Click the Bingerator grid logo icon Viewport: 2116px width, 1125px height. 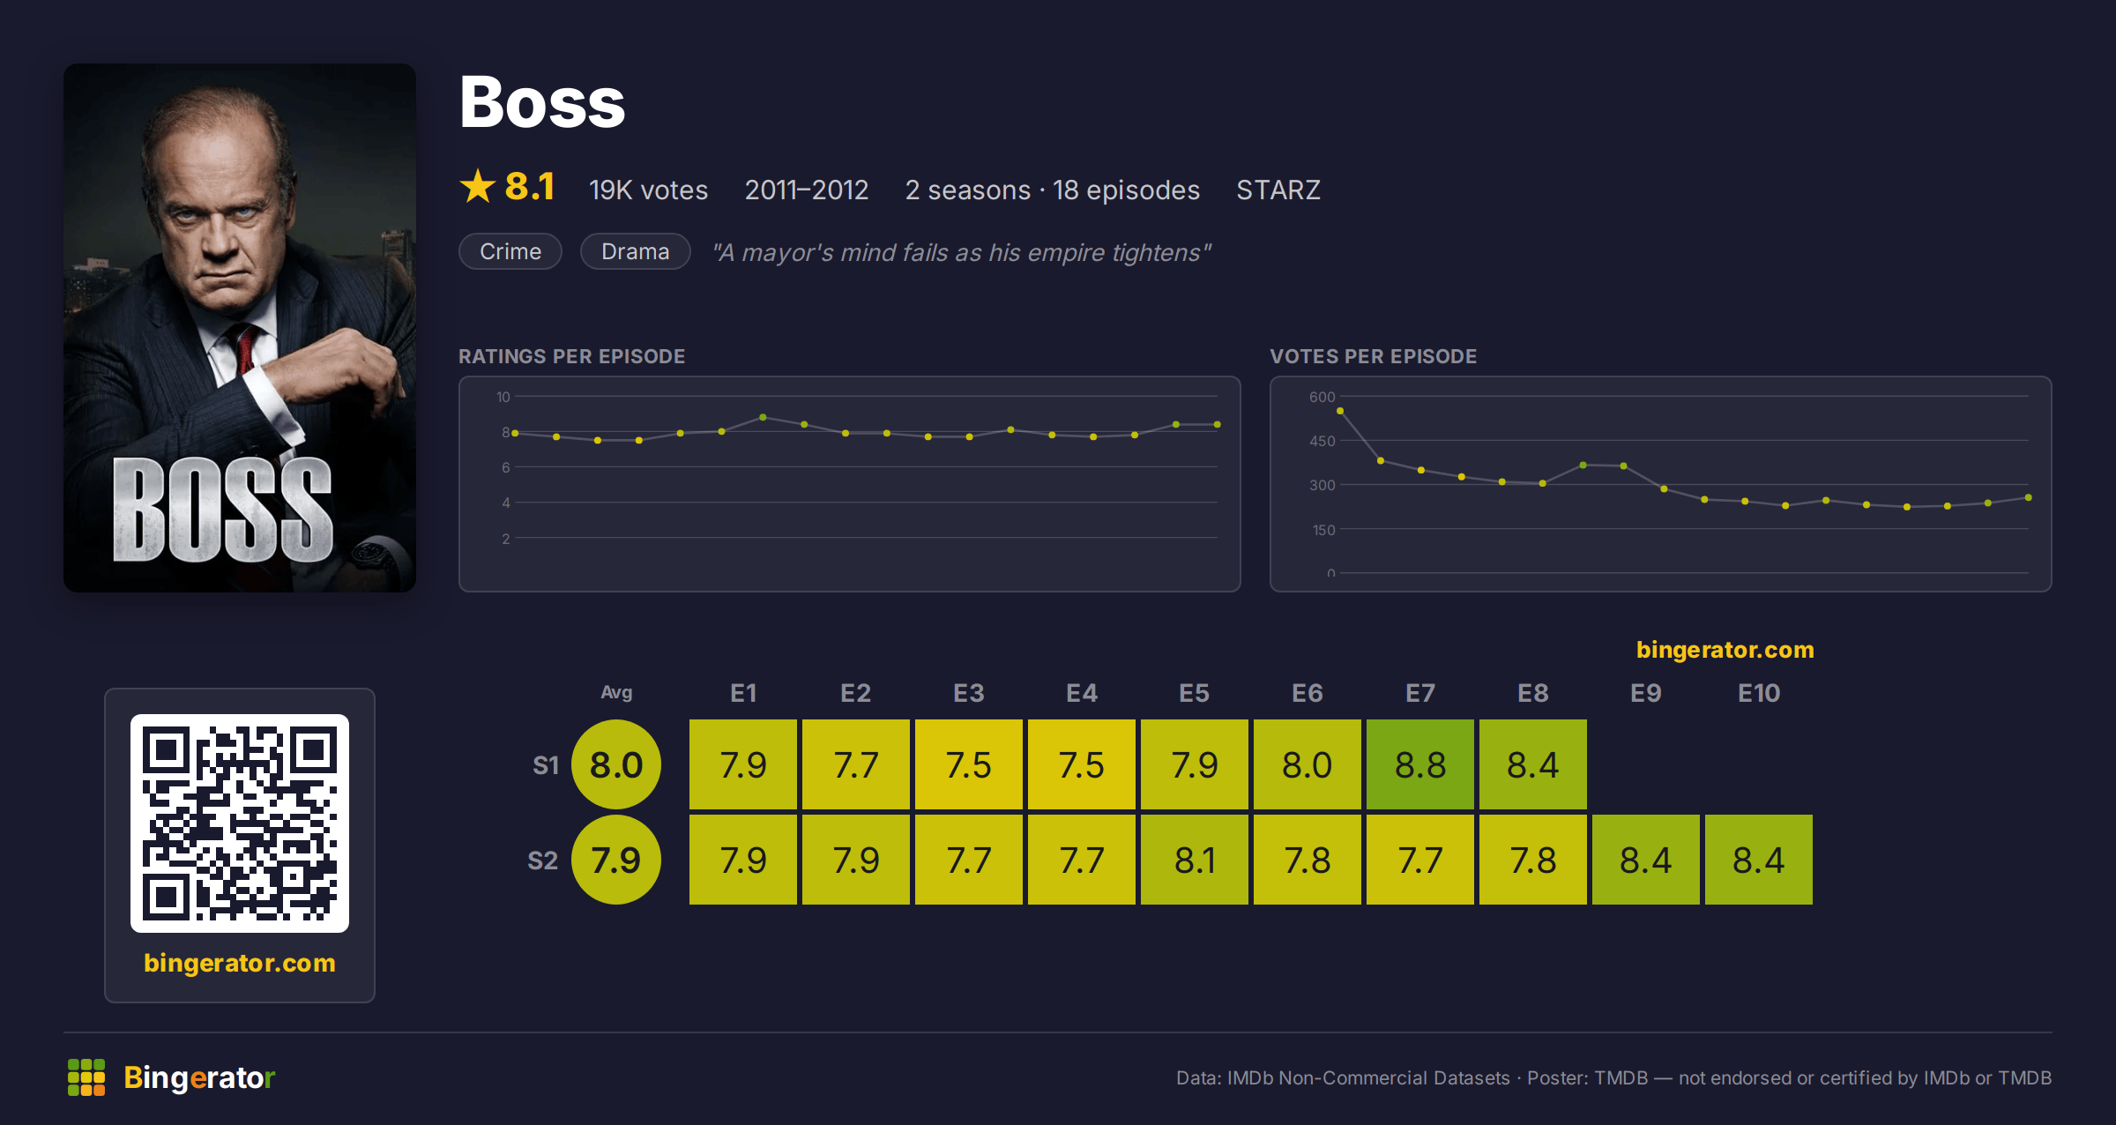[x=86, y=1077]
